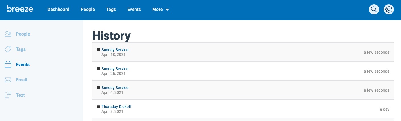Go to Tags in top navigation
The image size is (401, 121).
(x=111, y=9)
